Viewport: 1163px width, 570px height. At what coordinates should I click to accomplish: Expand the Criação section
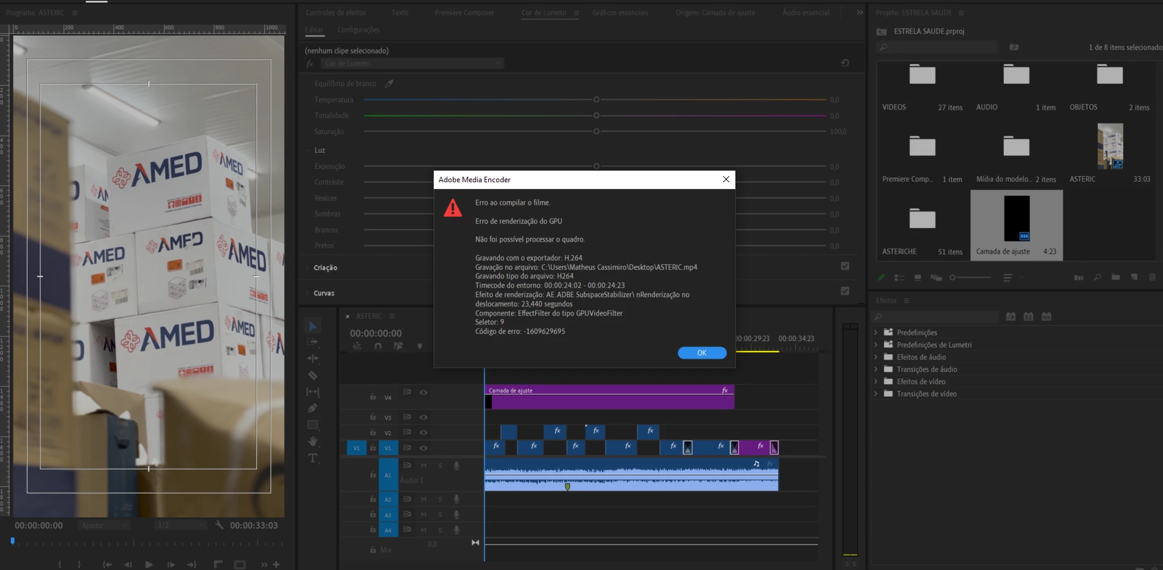point(308,268)
